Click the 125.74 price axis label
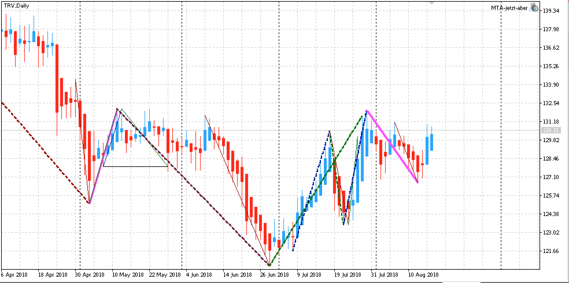 tap(551, 196)
